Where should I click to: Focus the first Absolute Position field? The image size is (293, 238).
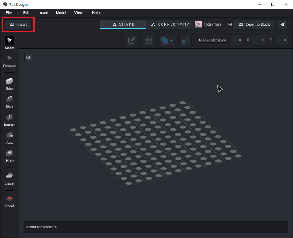236,40
